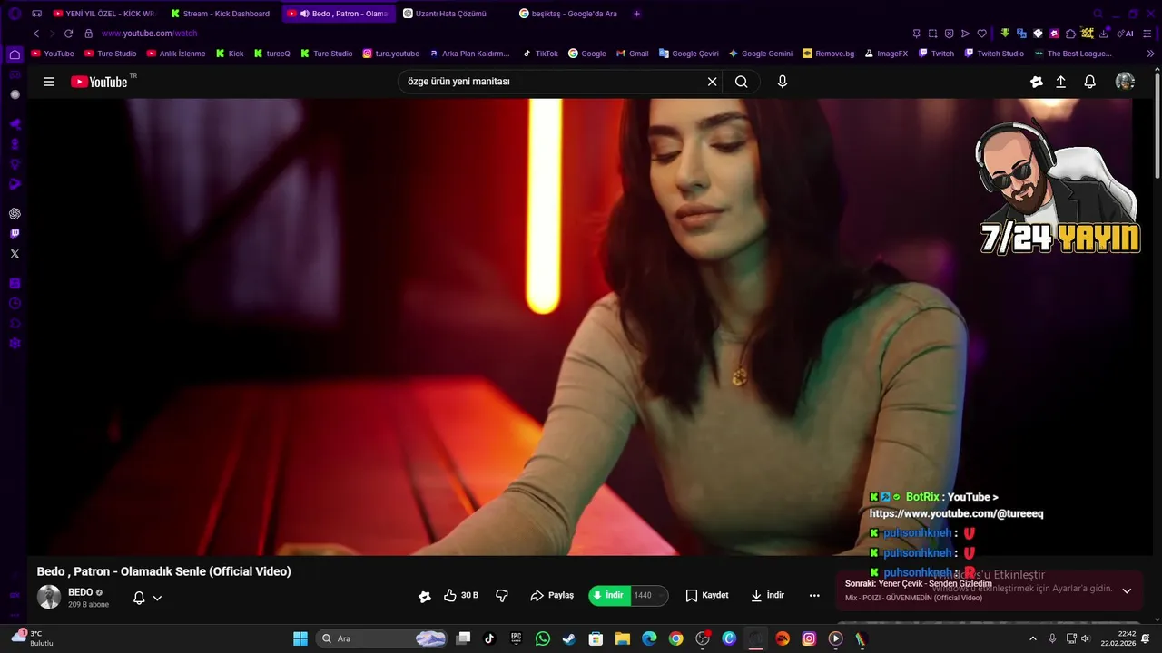Screen dimensions: 1162x653
Task: Download video via YouTube İndir button
Action: [x=768, y=596]
